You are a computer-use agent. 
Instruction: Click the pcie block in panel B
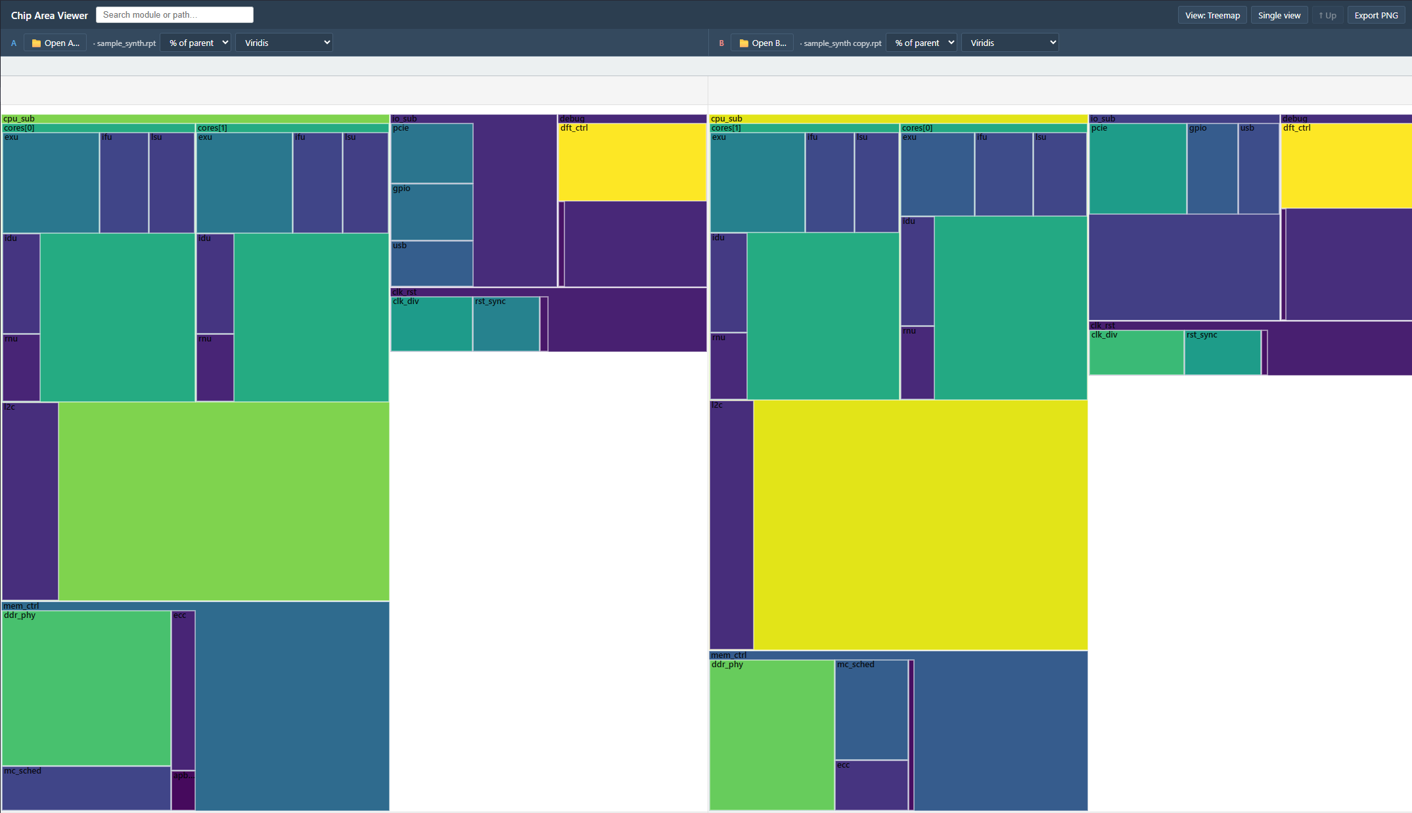[x=1138, y=169]
